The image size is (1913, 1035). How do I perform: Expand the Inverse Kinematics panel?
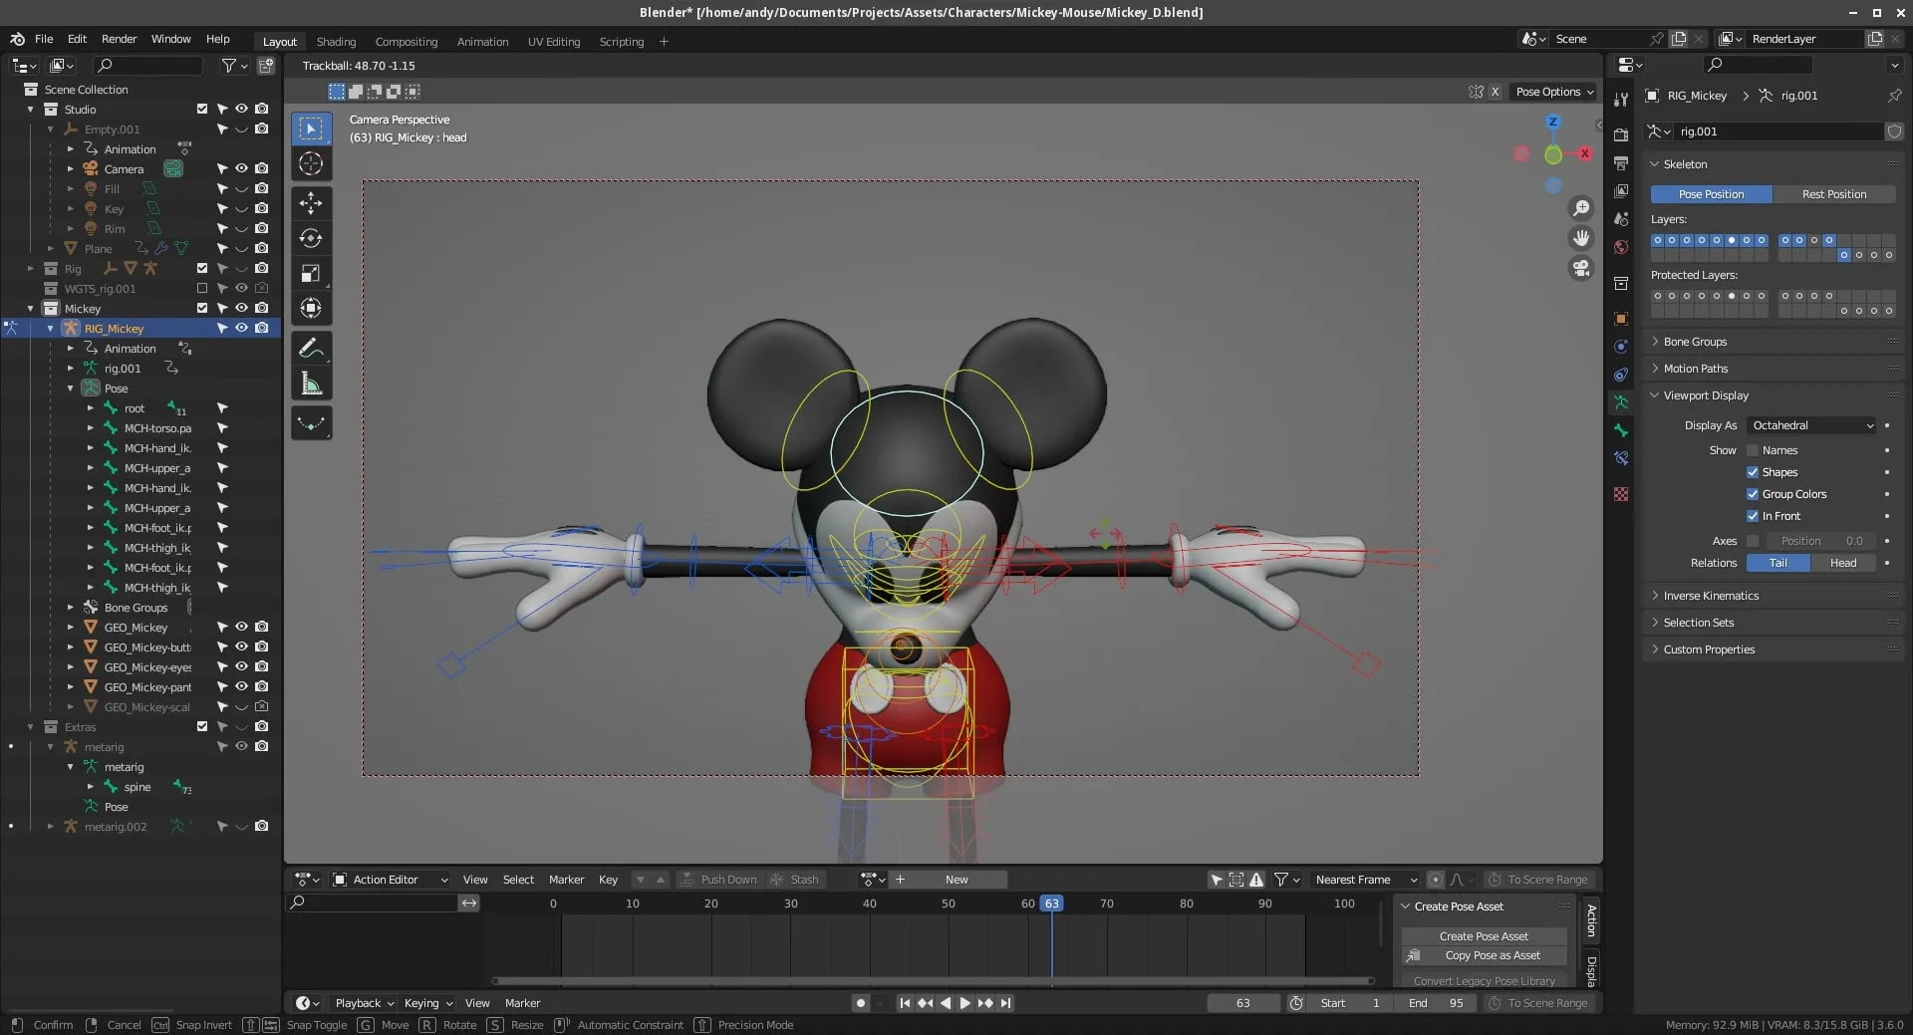(x=1711, y=596)
